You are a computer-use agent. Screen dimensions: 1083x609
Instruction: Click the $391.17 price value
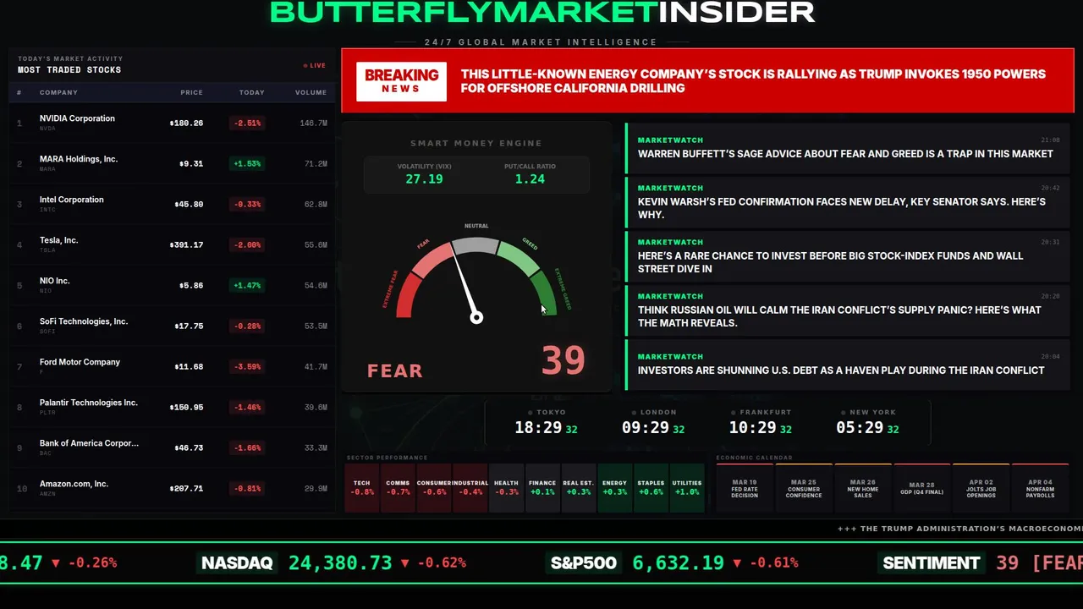(x=186, y=245)
